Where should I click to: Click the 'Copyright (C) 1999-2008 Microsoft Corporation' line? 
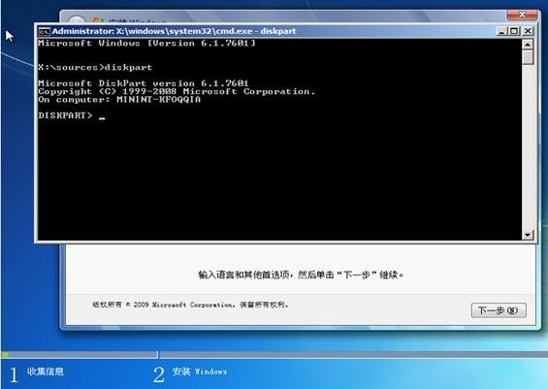[177, 91]
